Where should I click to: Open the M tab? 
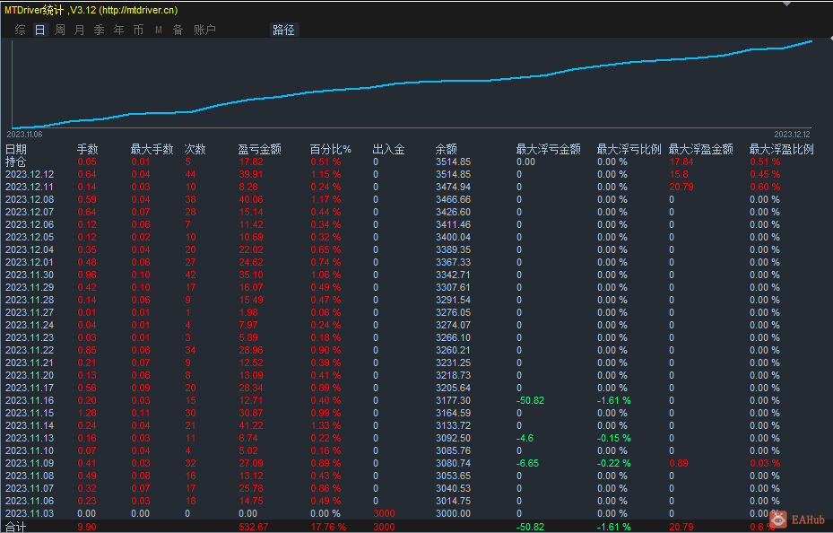[159, 30]
